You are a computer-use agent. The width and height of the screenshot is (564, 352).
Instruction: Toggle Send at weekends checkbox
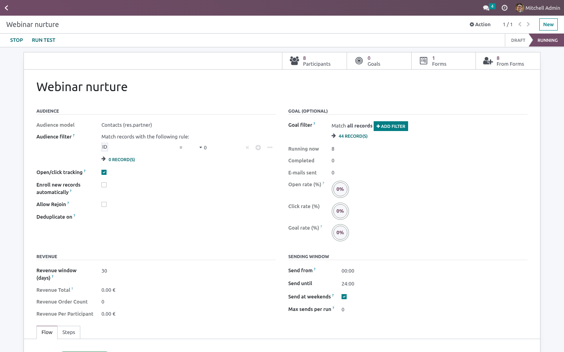coord(344,296)
